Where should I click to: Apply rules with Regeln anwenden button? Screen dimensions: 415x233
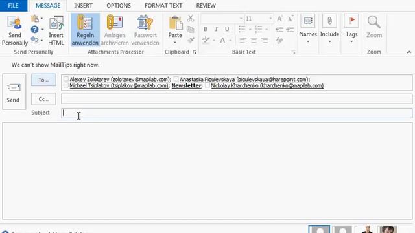85,30
